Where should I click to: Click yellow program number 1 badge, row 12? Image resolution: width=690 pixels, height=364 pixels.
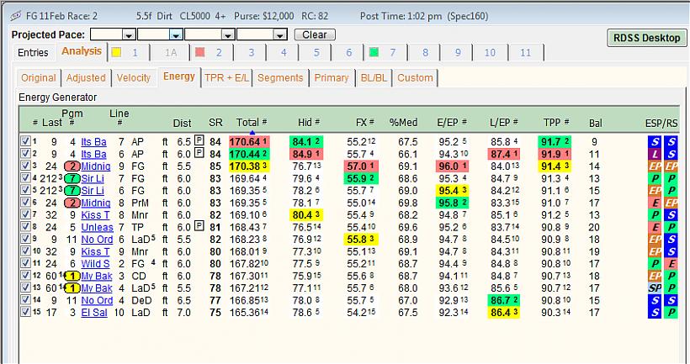click(x=72, y=276)
